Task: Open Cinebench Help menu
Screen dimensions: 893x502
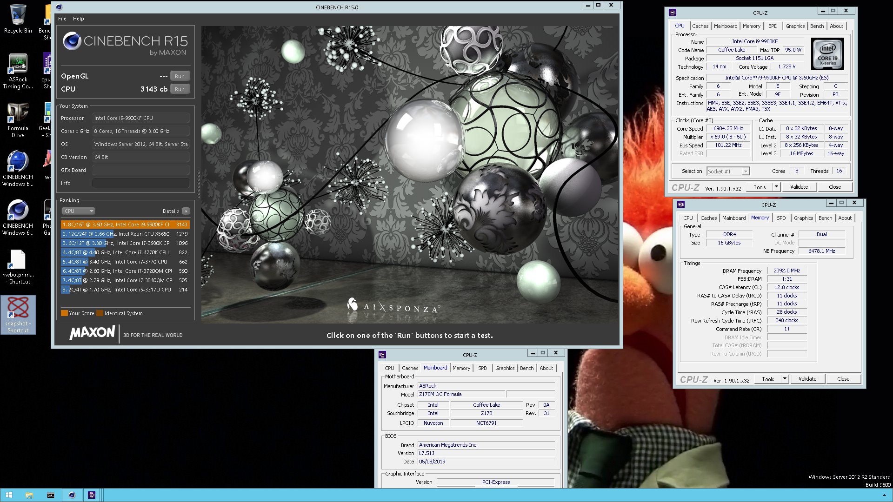Action: click(x=78, y=19)
